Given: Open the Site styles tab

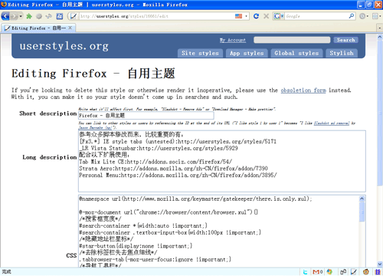Looking at the screenshot, I should pos(200,53).
